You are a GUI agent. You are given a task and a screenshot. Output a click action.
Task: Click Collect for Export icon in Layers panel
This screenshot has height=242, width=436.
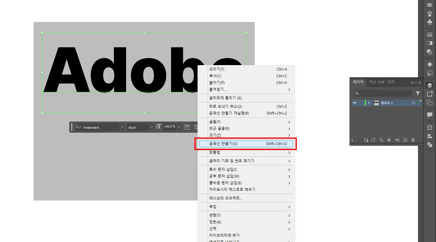[373, 140]
